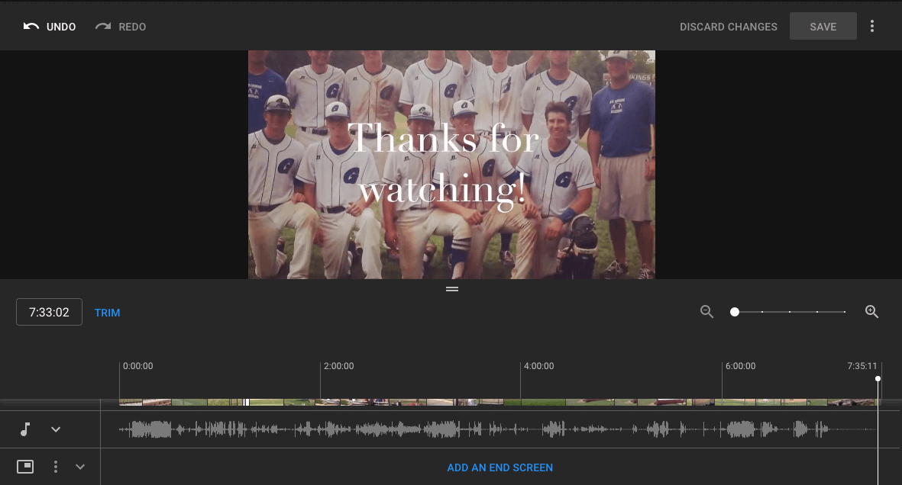Click the 2:00:00 mark on timeline ruler

338,366
